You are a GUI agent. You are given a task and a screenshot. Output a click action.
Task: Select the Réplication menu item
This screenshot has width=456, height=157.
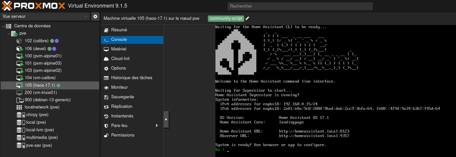click(121, 107)
